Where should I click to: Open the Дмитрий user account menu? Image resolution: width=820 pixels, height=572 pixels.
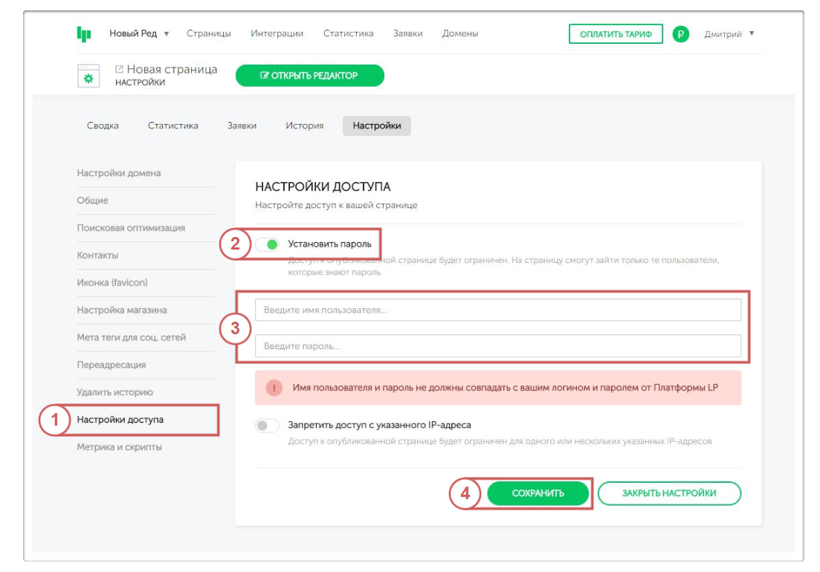click(729, 33)
